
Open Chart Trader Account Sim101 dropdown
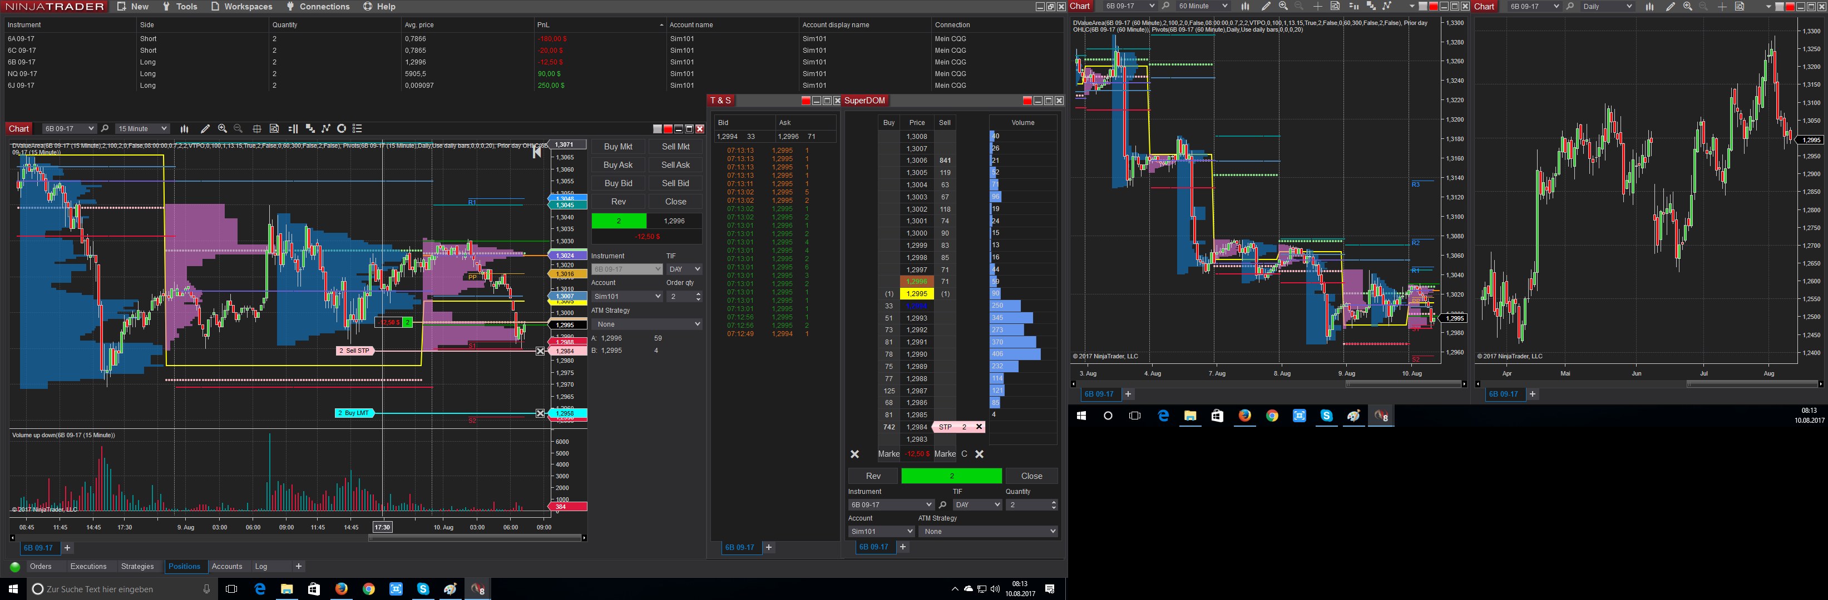(626, 296)
